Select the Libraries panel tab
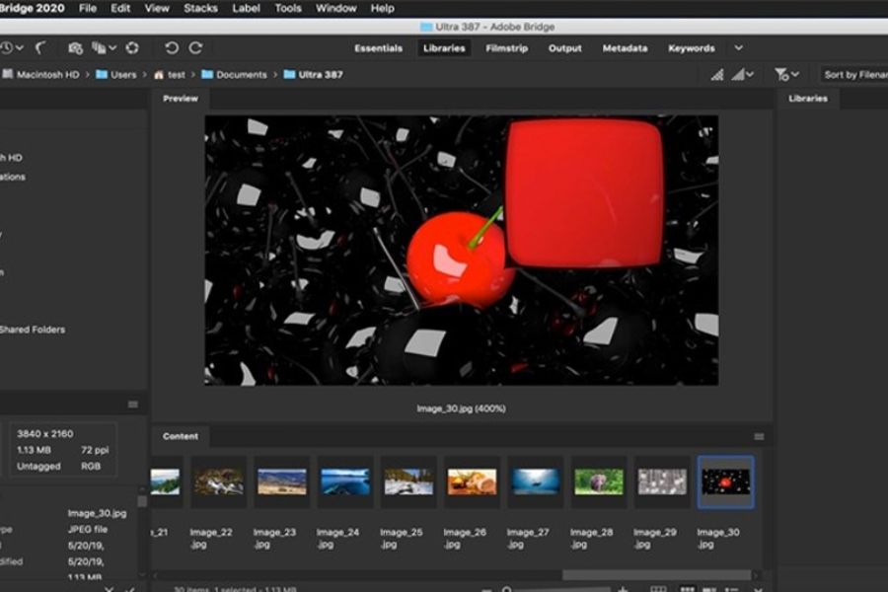888x592 pixels. (807, 98)
